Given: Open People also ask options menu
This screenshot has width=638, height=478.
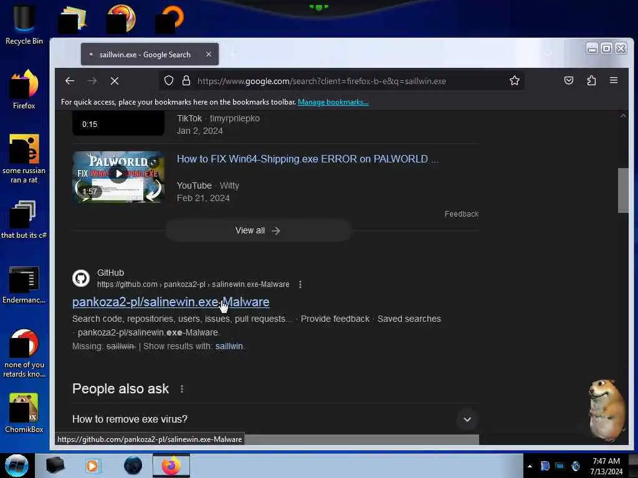Looking at the screenshot, I should 182,389.
